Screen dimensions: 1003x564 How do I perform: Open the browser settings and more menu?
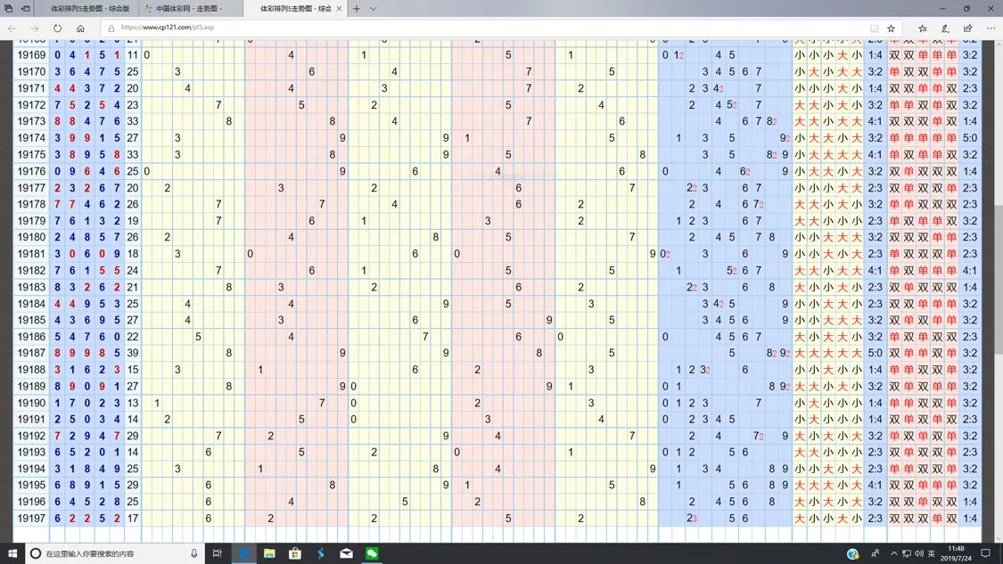pos(991,29)
